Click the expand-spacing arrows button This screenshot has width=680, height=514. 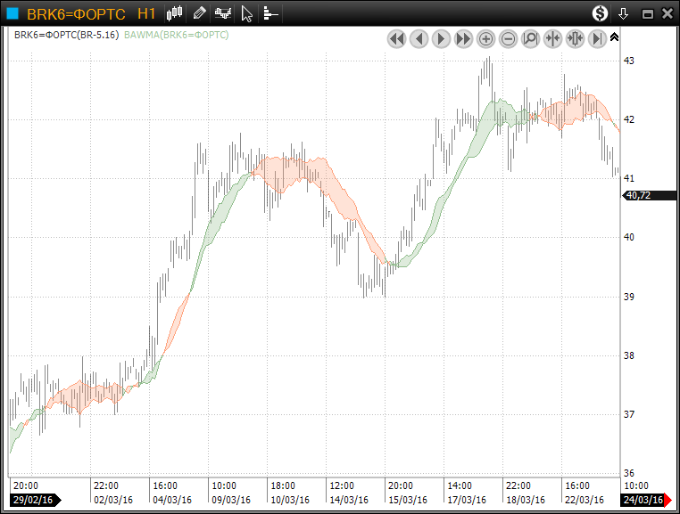tap(575, 38)
